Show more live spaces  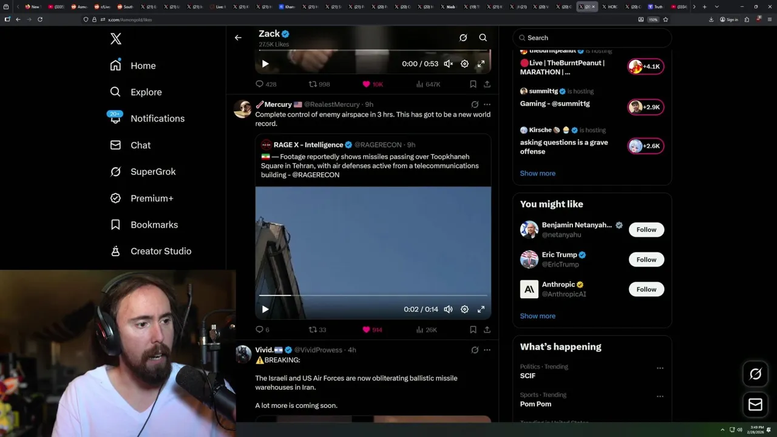538,173
